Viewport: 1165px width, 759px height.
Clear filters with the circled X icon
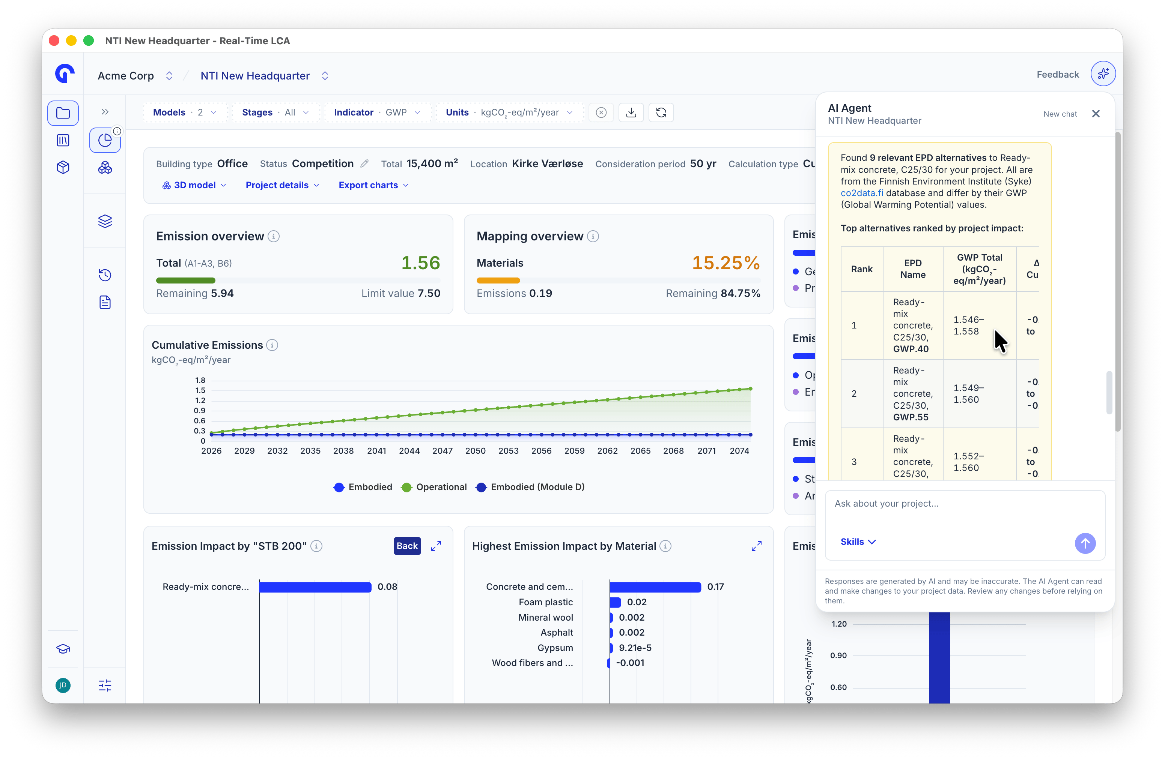(601, 112)
